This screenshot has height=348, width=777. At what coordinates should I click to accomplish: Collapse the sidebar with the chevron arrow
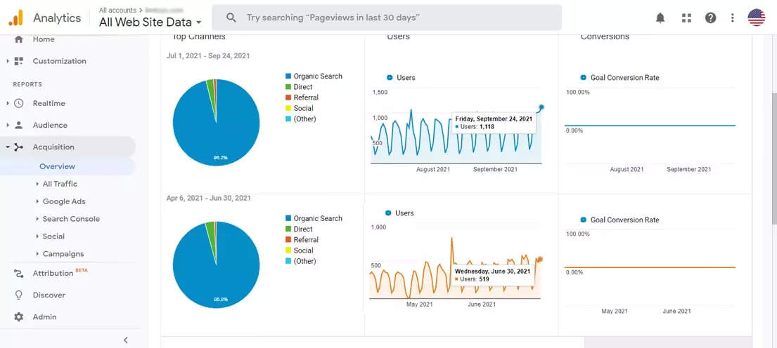[x=126, y=340]
